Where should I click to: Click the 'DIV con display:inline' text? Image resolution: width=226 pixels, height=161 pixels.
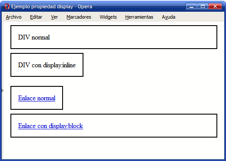[47, 65]
